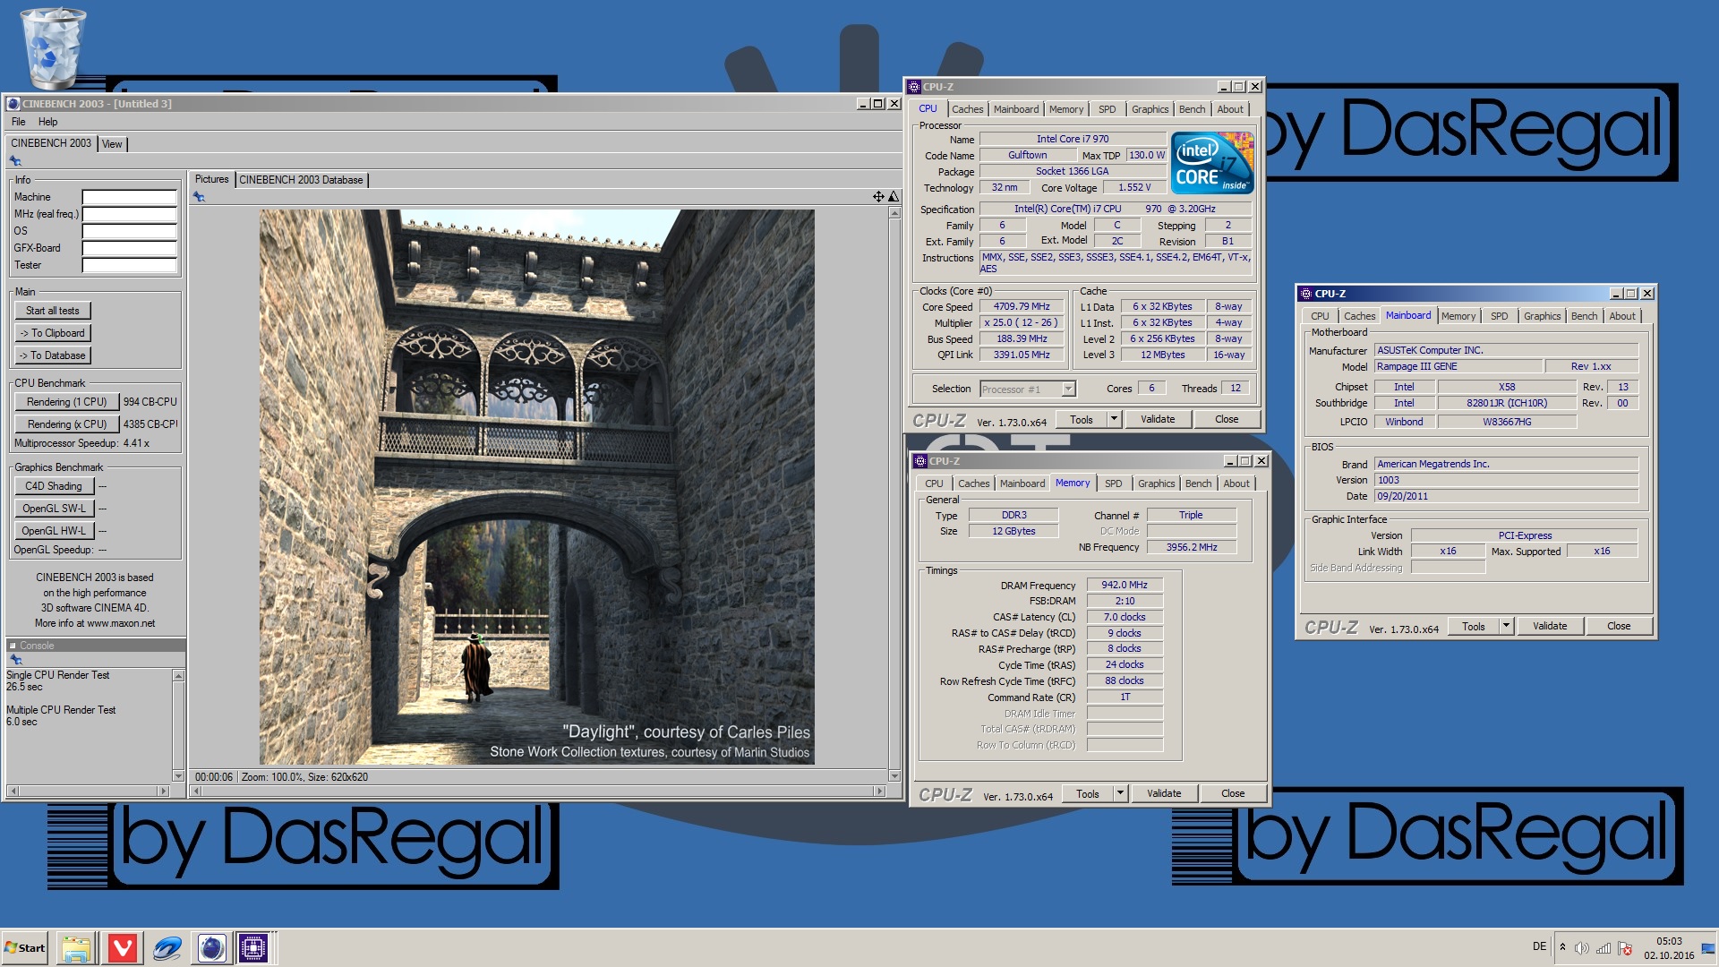The height and width of the screenshot is (967, 1719).
Task: Click the GFX-Board input field
Action: [130, 248]
